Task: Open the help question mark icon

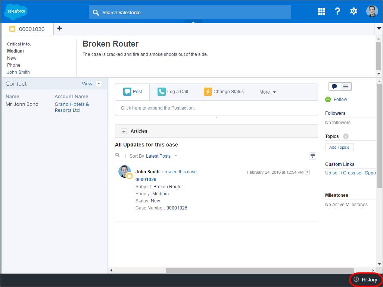Action: (337, 11)
